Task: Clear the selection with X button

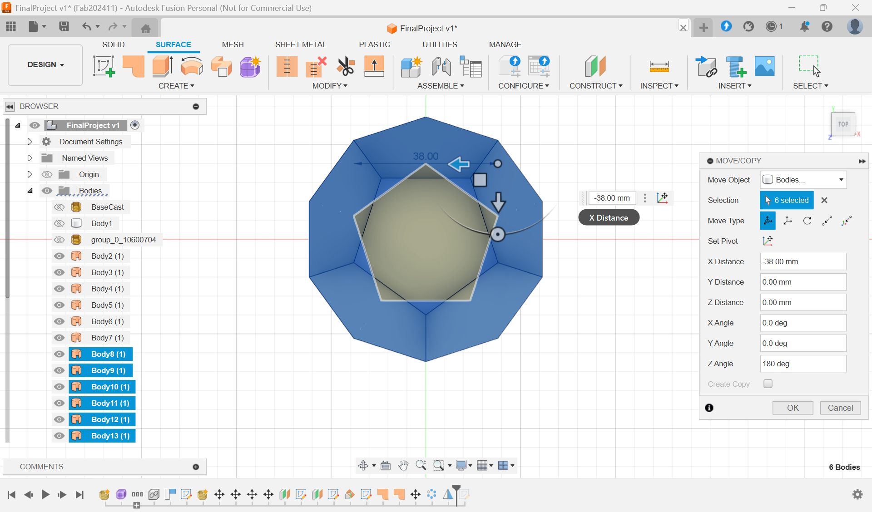Action: 824,200
